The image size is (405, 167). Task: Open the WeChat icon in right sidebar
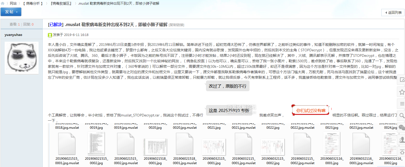402,127
